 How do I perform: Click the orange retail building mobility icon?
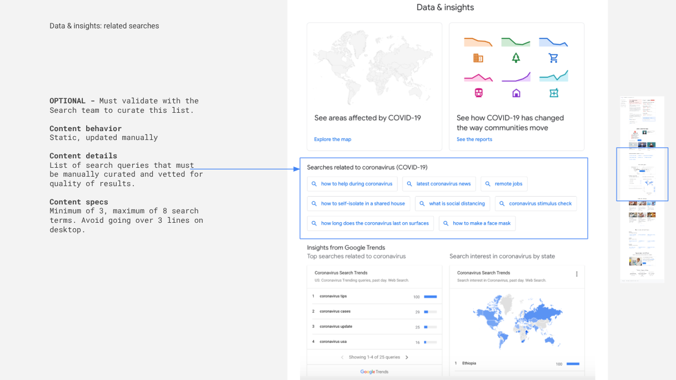point(478,58)
